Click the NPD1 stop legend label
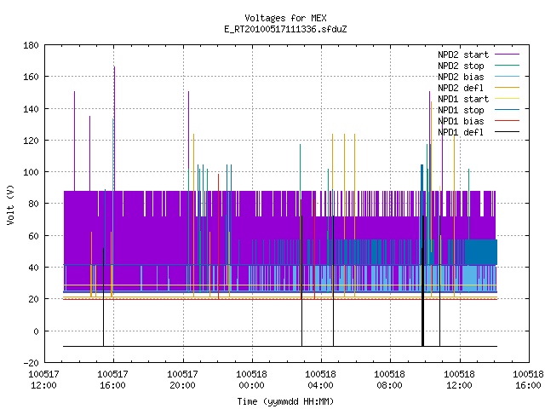 461,110
